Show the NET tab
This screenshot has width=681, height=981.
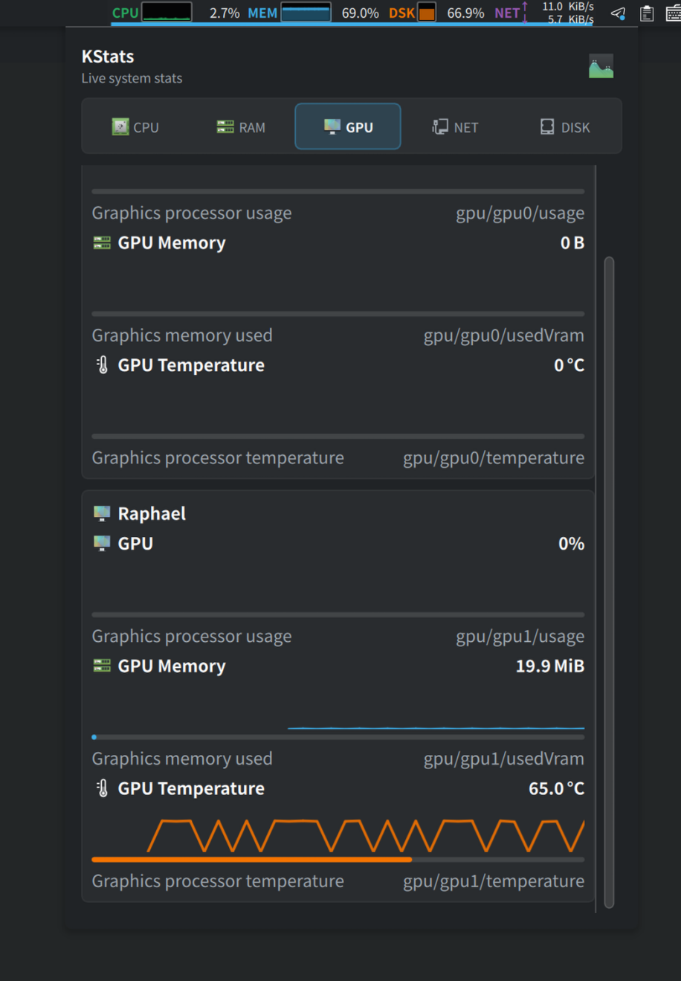pos(455,127)
